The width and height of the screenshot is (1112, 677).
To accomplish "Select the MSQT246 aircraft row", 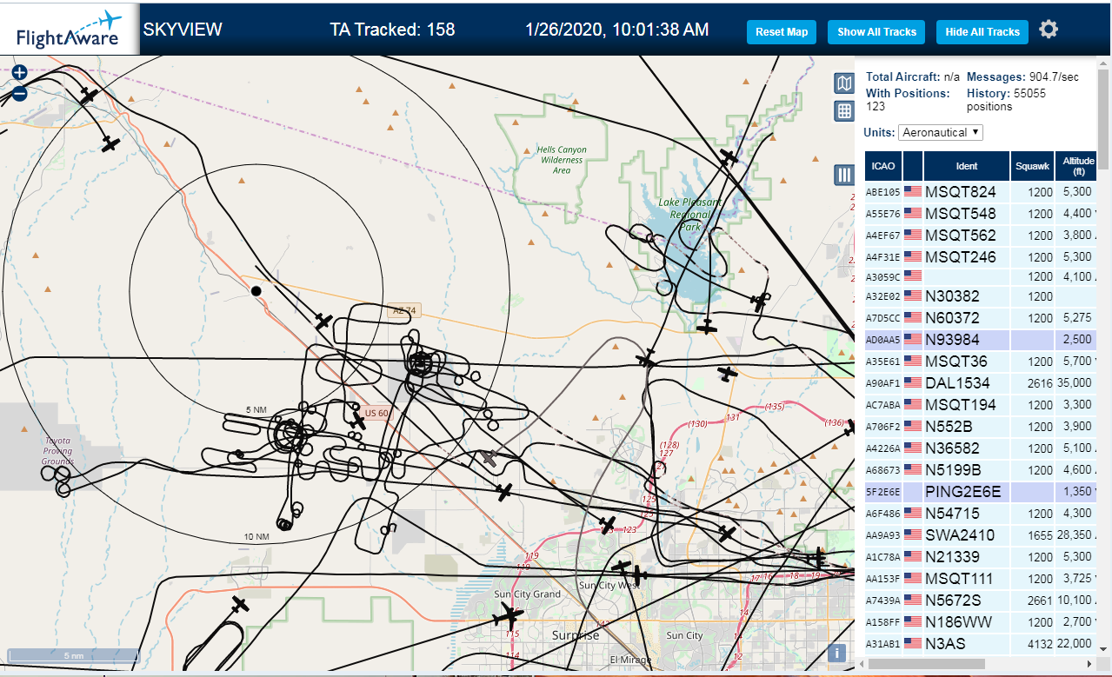I will [x=981, y=257].
